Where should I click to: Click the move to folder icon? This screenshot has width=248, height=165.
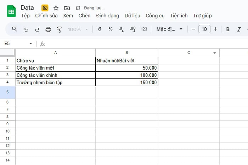pyautogui.click(x=67, y=8)
